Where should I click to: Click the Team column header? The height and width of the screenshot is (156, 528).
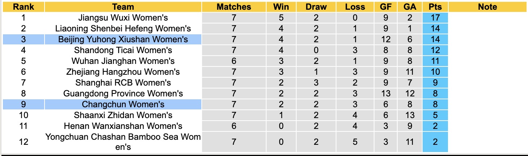pos(123,7)
